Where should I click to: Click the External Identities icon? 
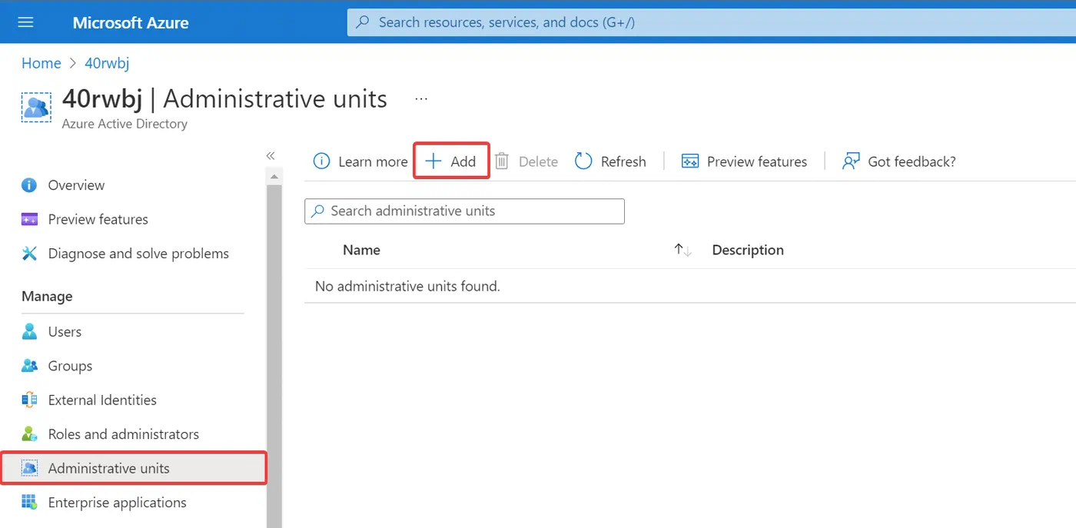pos(29,400)
